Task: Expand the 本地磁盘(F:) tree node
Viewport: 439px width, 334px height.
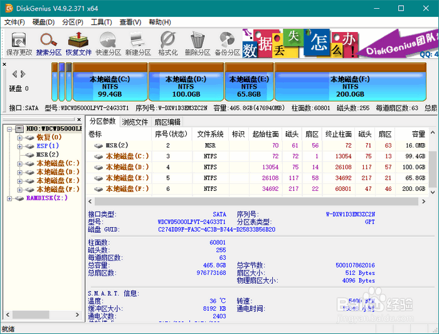Action: click(x=19, y=190)
